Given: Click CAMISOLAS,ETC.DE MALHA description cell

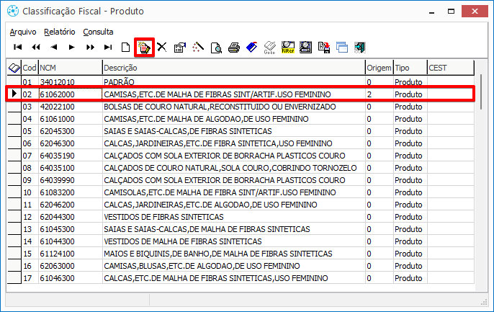Looking at the screenshot, I should (234, 192).
